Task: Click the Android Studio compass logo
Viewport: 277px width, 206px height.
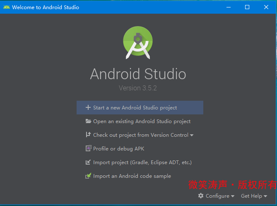Action: point(138,43)
